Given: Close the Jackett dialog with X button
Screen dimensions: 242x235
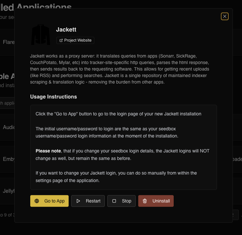Looking at the screenshot, I should click(224, 16).
